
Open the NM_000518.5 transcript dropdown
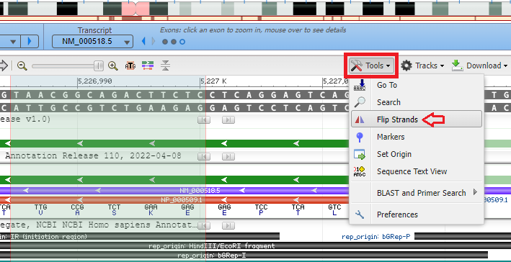92,42
